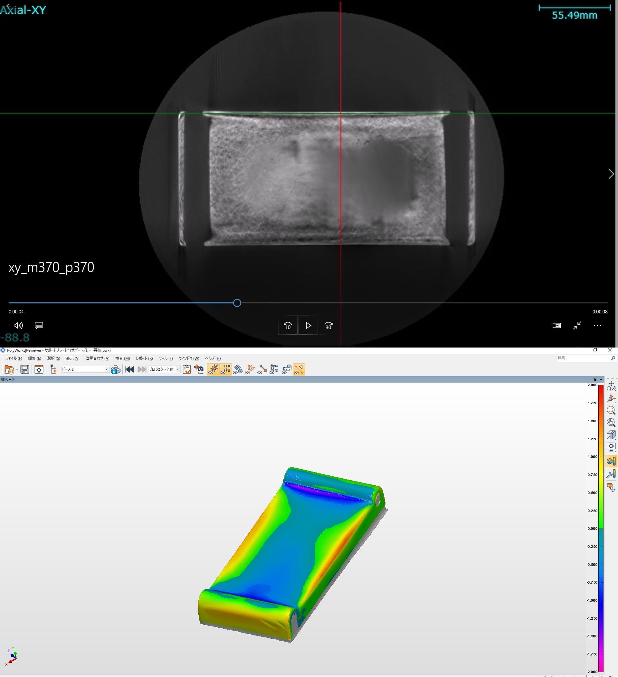Viewport: 618px width, 677px height.
Task: Click the video seek bar handle
Action: (x=237, y=303)
